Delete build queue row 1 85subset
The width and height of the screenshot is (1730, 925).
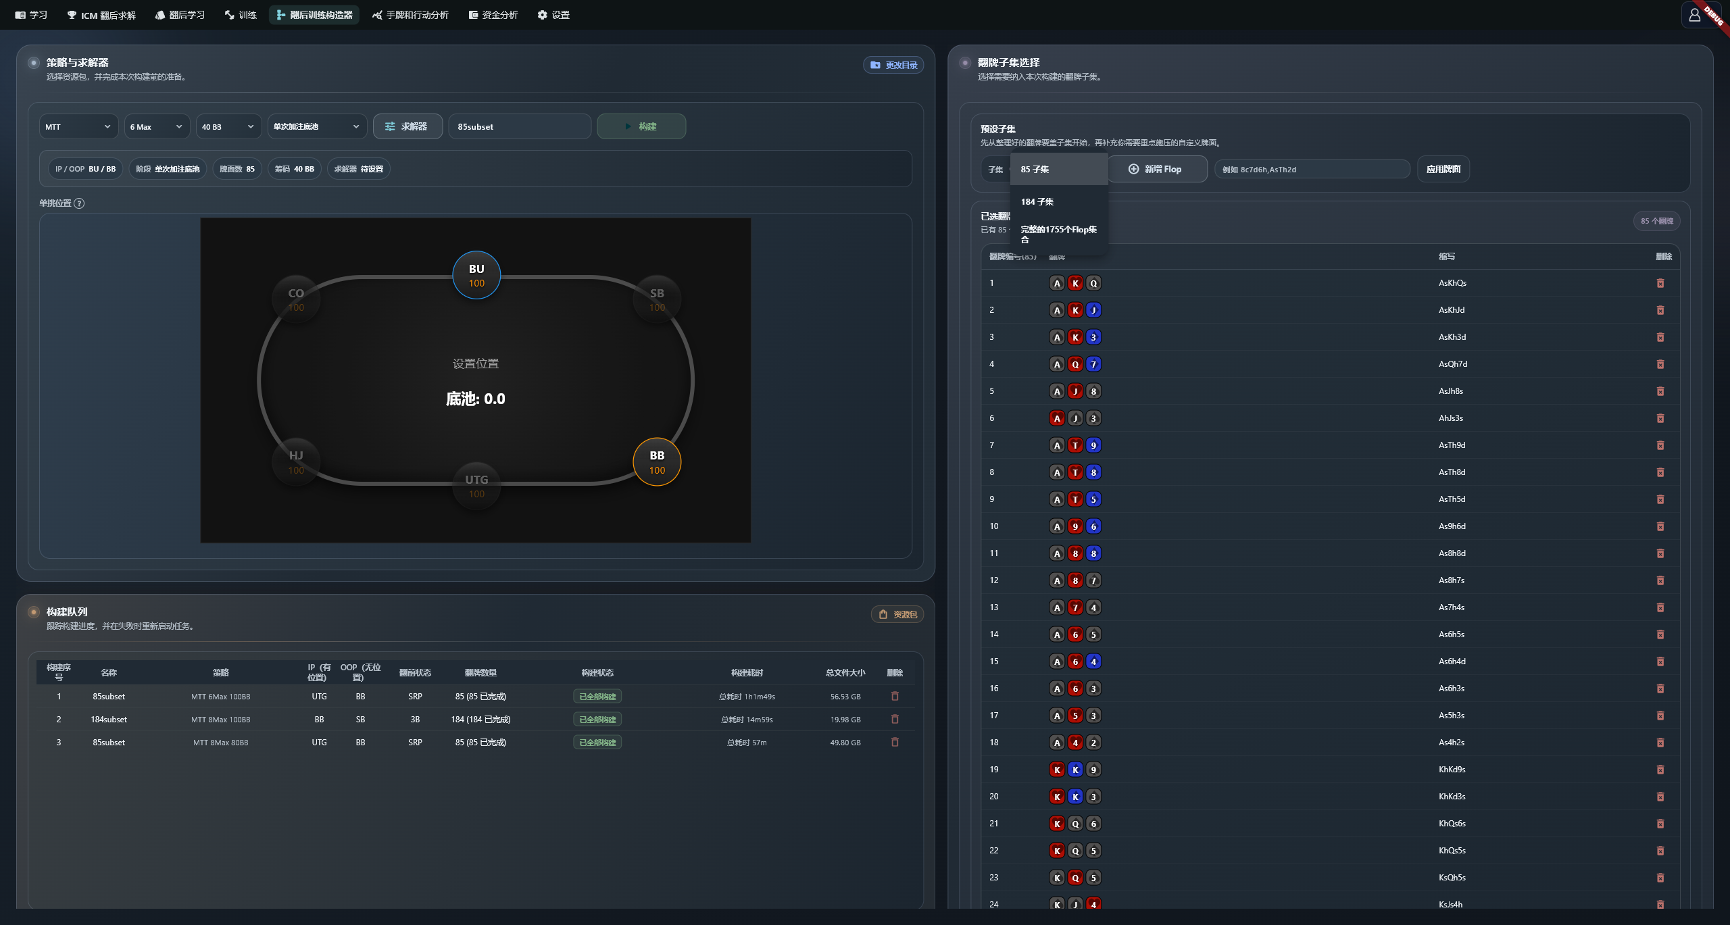click(895, 696)
